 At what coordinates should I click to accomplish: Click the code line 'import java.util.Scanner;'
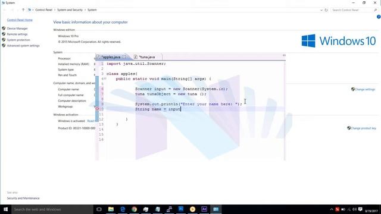pyautogui.click(x=136, y=64)
